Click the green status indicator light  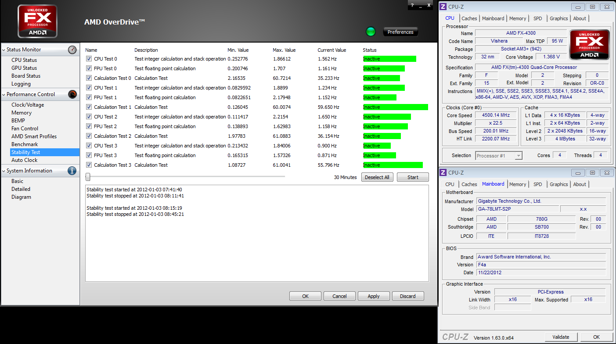[371, 32]
